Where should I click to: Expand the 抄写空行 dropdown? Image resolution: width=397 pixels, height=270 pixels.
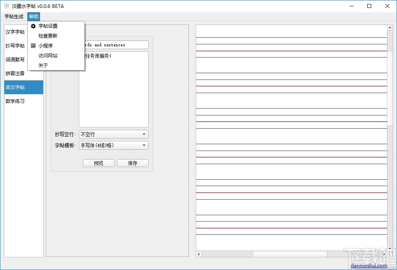(114, 134)
